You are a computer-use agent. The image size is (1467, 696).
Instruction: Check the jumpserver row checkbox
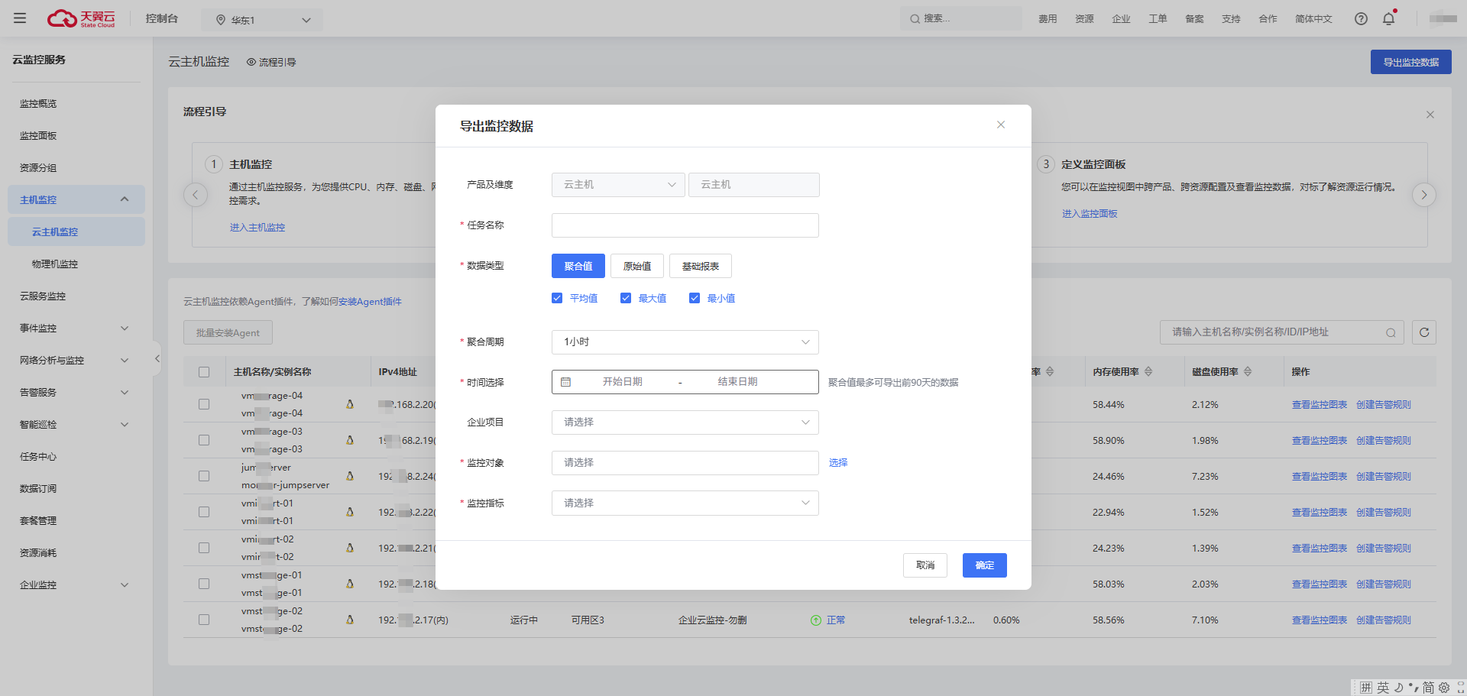[204, 476]
